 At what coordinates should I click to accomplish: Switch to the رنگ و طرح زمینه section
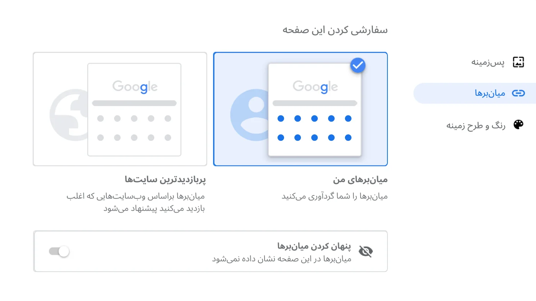[x=477, y=124]
